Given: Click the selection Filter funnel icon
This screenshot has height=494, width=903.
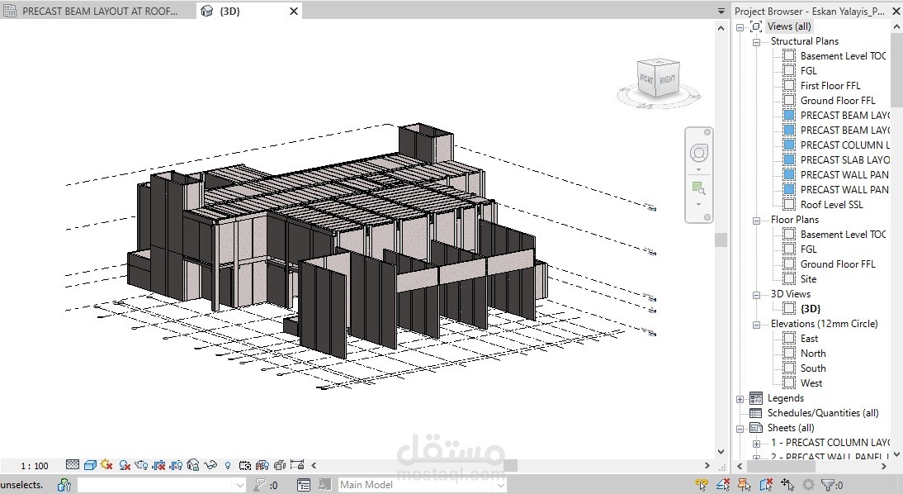Looking at the screenshot, I should [828, 485].
